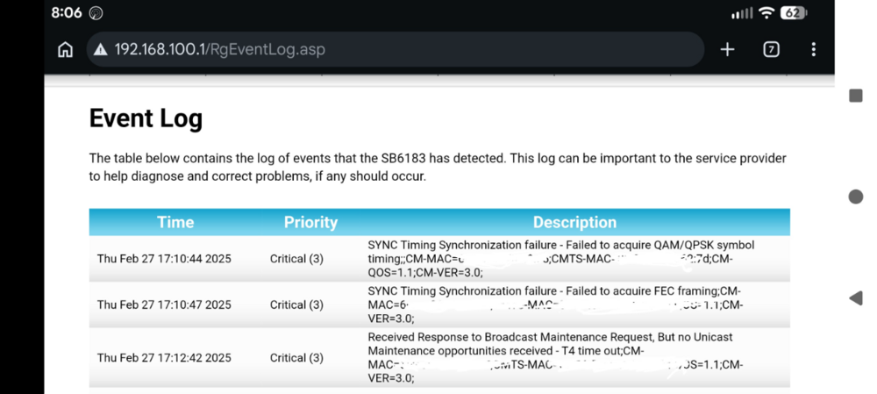Click the Priority column header
877x394 pixels.
[310, 222]
